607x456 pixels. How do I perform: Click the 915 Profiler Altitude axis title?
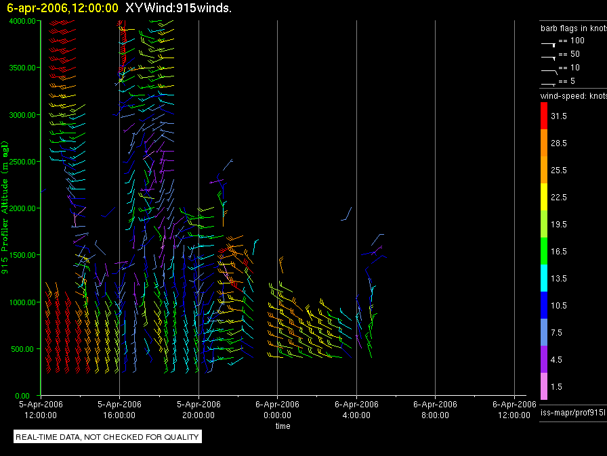point(5,210)
